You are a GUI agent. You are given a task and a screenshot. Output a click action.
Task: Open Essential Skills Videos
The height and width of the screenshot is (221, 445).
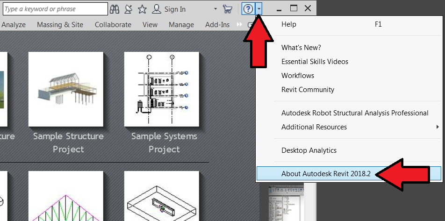349,62
